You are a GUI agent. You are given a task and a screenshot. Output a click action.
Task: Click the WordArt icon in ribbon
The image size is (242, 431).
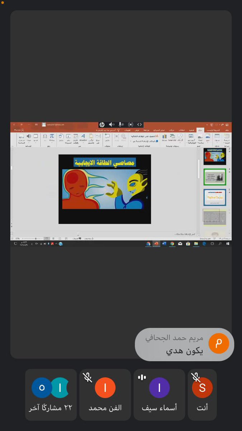click(83, 136)
